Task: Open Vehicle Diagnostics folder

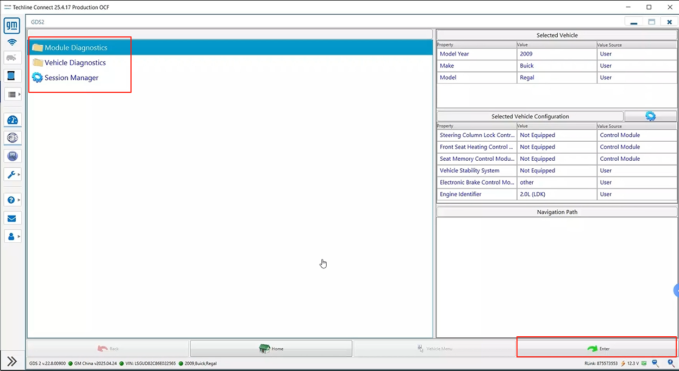Action: click(x=75, y=63)
